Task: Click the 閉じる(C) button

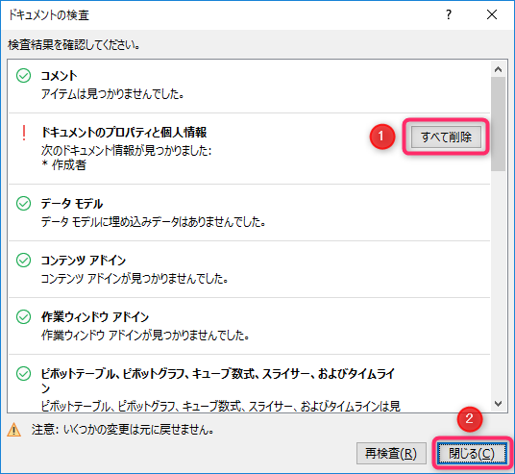Action: click(472, 454)
